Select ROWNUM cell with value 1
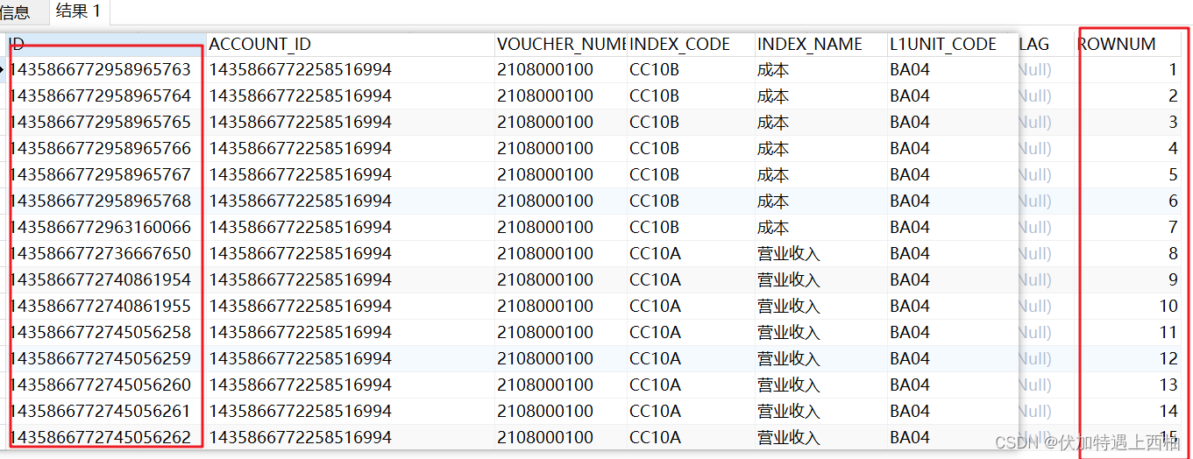Viewport: 1193px width, 459px height. (x=1129, y=69)
